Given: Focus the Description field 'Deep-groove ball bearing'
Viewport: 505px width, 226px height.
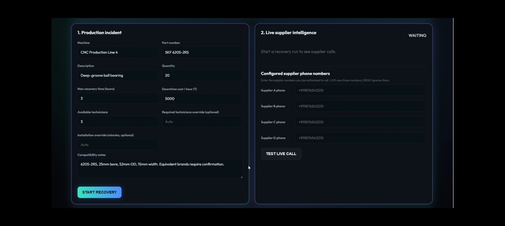Looking at the screenshot, I should (x=118, y=75).
